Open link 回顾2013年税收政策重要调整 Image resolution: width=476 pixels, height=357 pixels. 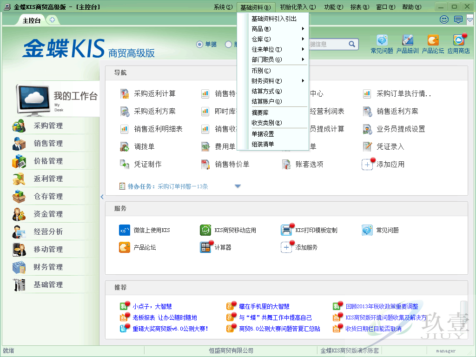[x=382, y=307]
